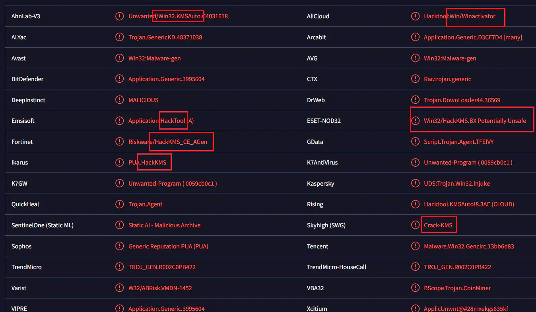
Task: Click the alert icon in the DeepInstinct MALICIOUS row
Action: [x=119, y=100]
